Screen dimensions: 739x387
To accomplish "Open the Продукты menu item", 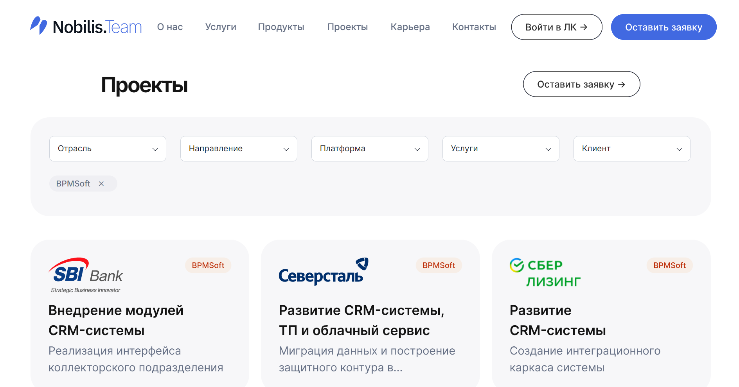I will point(281,27).
